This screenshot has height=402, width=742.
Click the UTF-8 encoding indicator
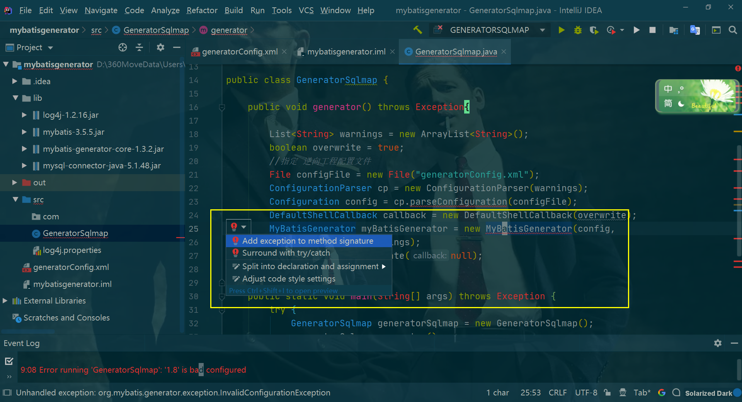(x=586, y=392)
